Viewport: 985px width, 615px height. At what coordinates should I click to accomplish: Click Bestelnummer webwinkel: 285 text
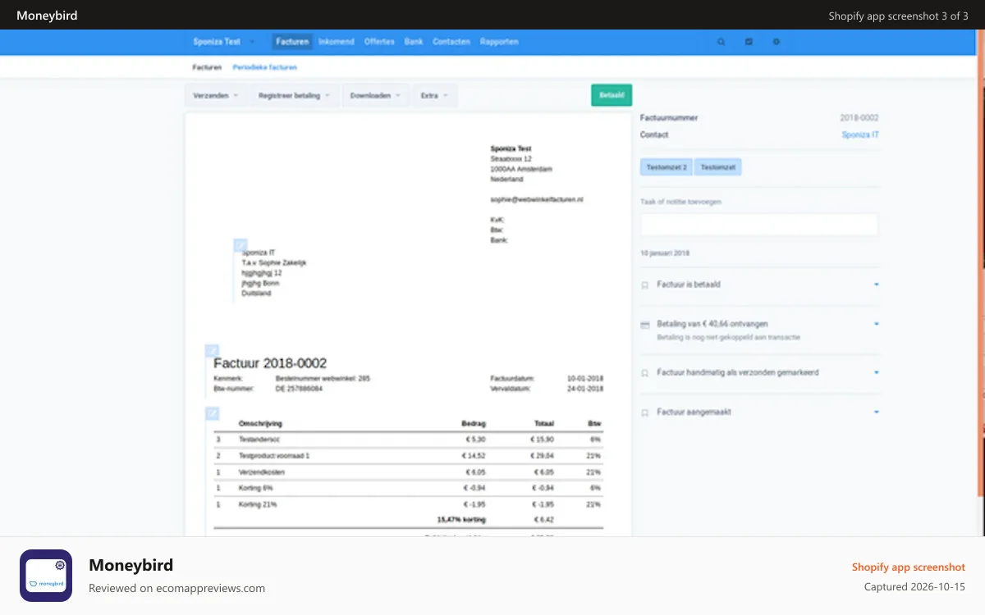point(323,379)
